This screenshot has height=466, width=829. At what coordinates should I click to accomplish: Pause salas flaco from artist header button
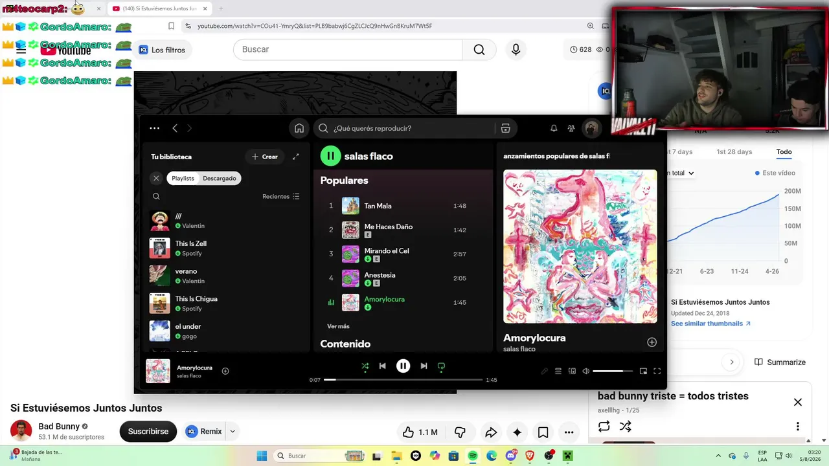pyautogui.click(x=330, y=156)
